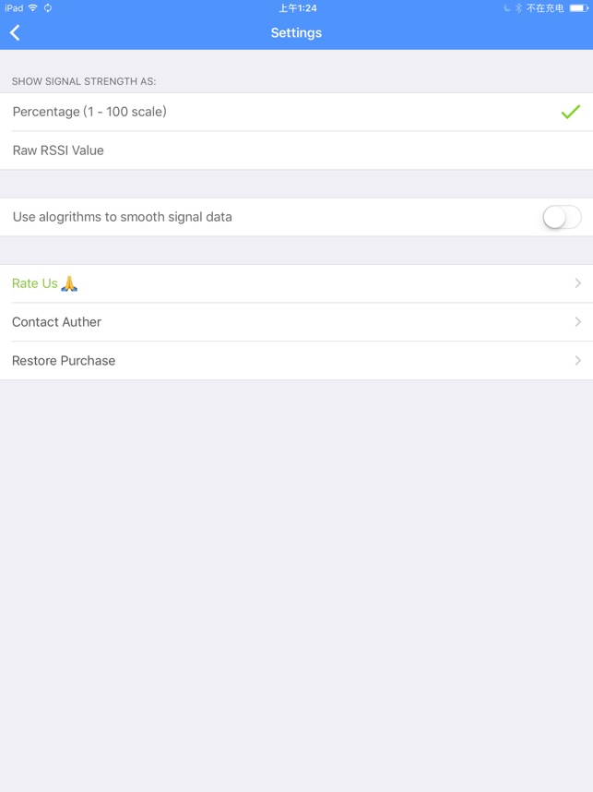Tap the praying hands emoji
This screenshot has height=792, width=593.
coord(69,283)
